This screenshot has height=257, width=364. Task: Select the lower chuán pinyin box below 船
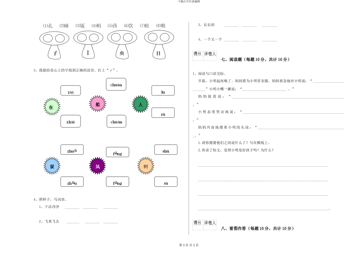[116, 121]
